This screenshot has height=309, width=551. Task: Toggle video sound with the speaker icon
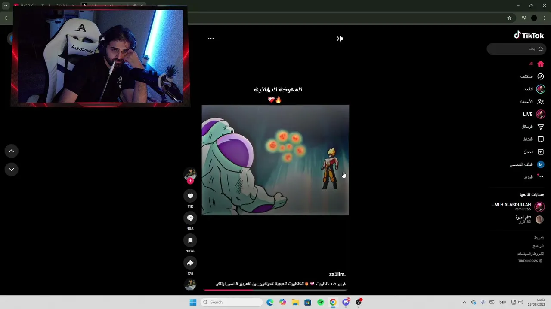340,39
